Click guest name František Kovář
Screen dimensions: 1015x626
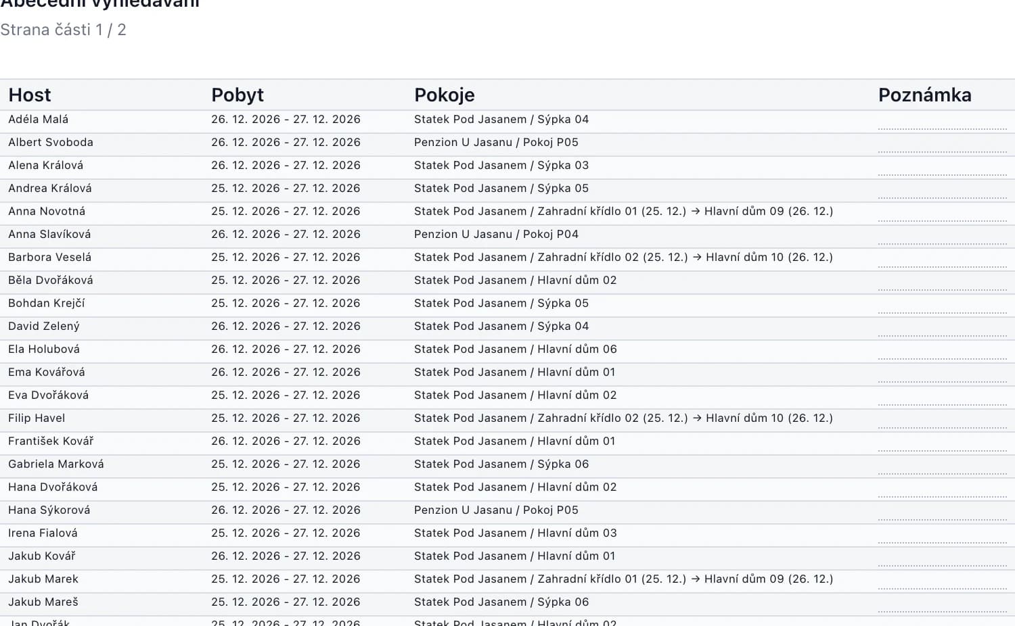point(51,441)
